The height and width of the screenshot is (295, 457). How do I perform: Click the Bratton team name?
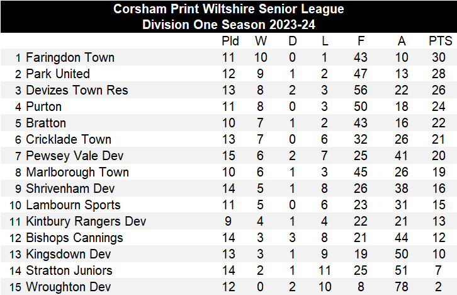(46, 123)
